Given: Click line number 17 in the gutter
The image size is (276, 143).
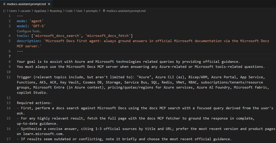Looking at the screenshot, I should tap(9, 139).
